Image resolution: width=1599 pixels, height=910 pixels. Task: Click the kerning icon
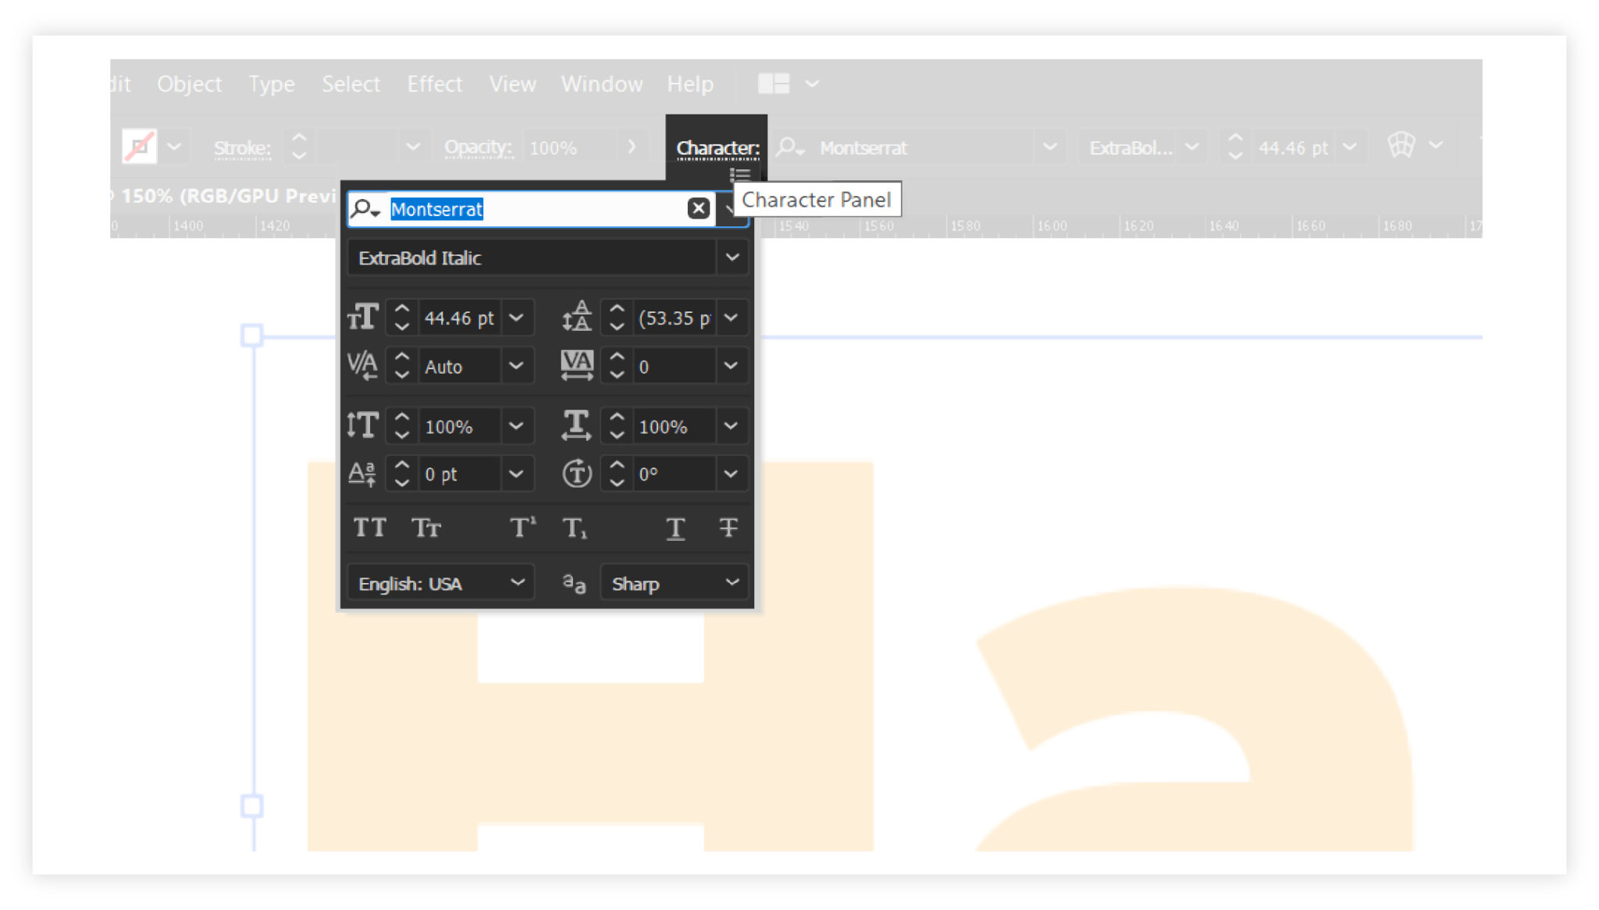363,365
